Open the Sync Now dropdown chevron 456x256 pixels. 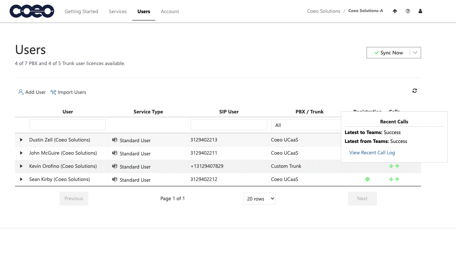(x=415, y=52)
